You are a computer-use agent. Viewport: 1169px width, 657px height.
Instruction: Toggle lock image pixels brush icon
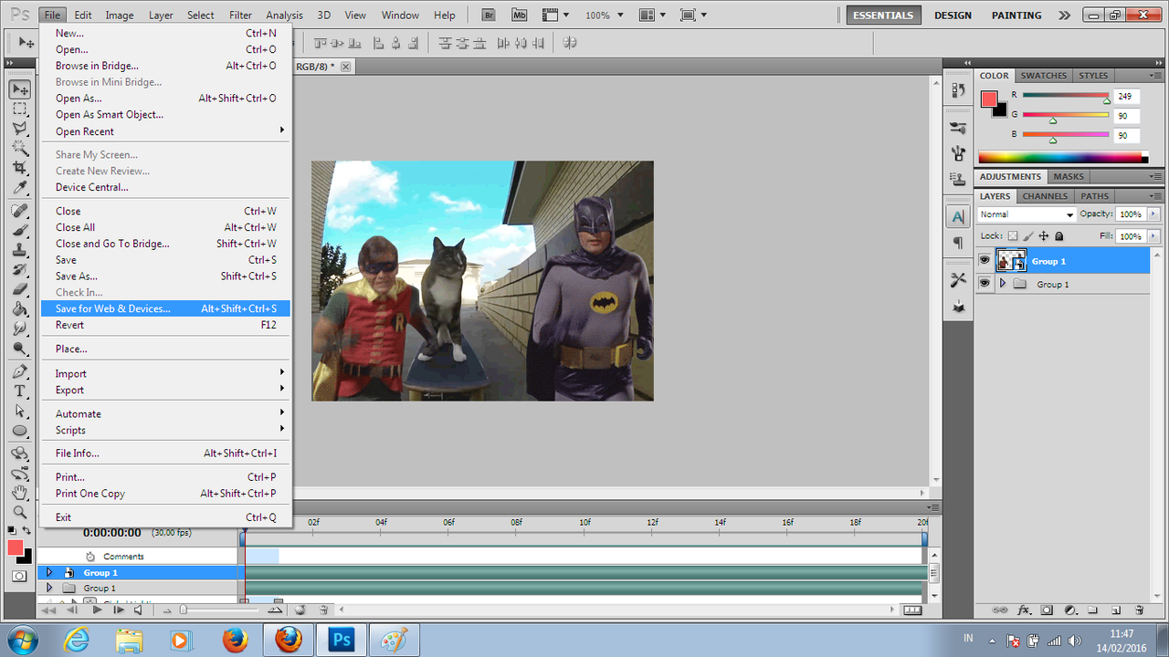(1027, 235)
